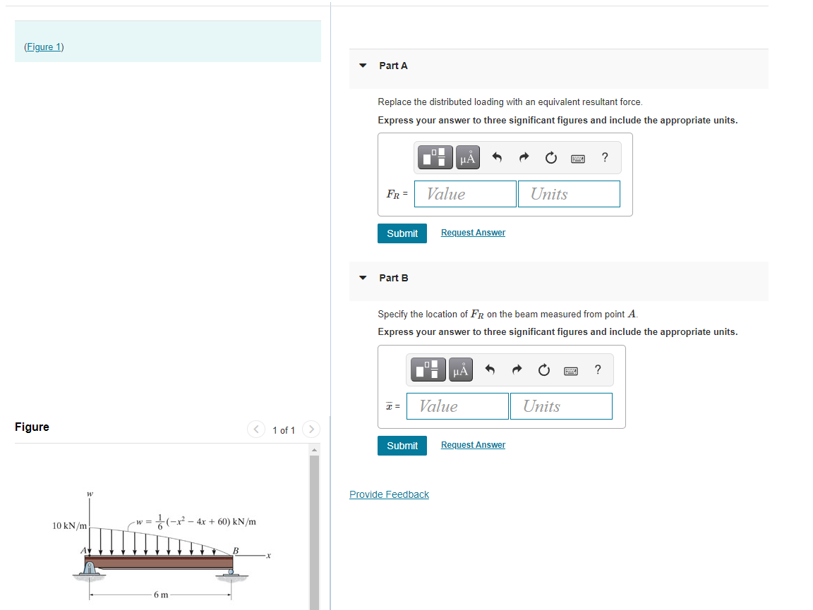Image resolution: width=813 pixels, height=610 pixels.
Task: Undo the last entry in Part B
Action: (x=490, y=369)
